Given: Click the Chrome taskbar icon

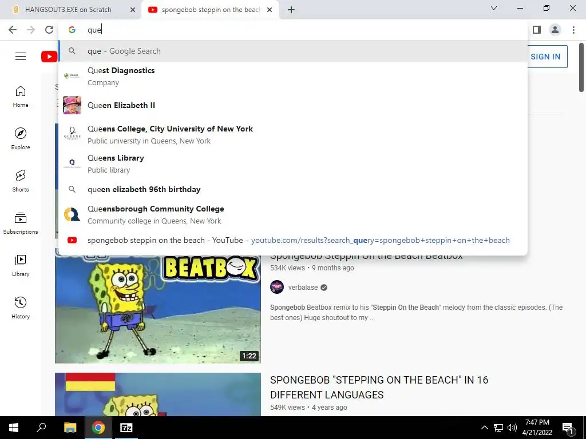Looking at the screenshot, I should tap(98, 428).
